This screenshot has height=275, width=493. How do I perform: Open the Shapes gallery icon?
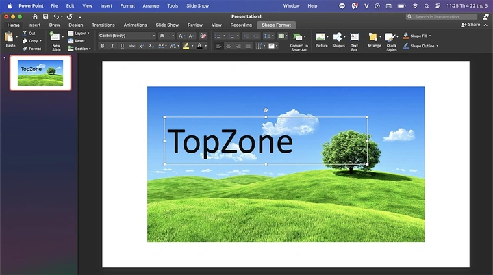tap(338, 37)
